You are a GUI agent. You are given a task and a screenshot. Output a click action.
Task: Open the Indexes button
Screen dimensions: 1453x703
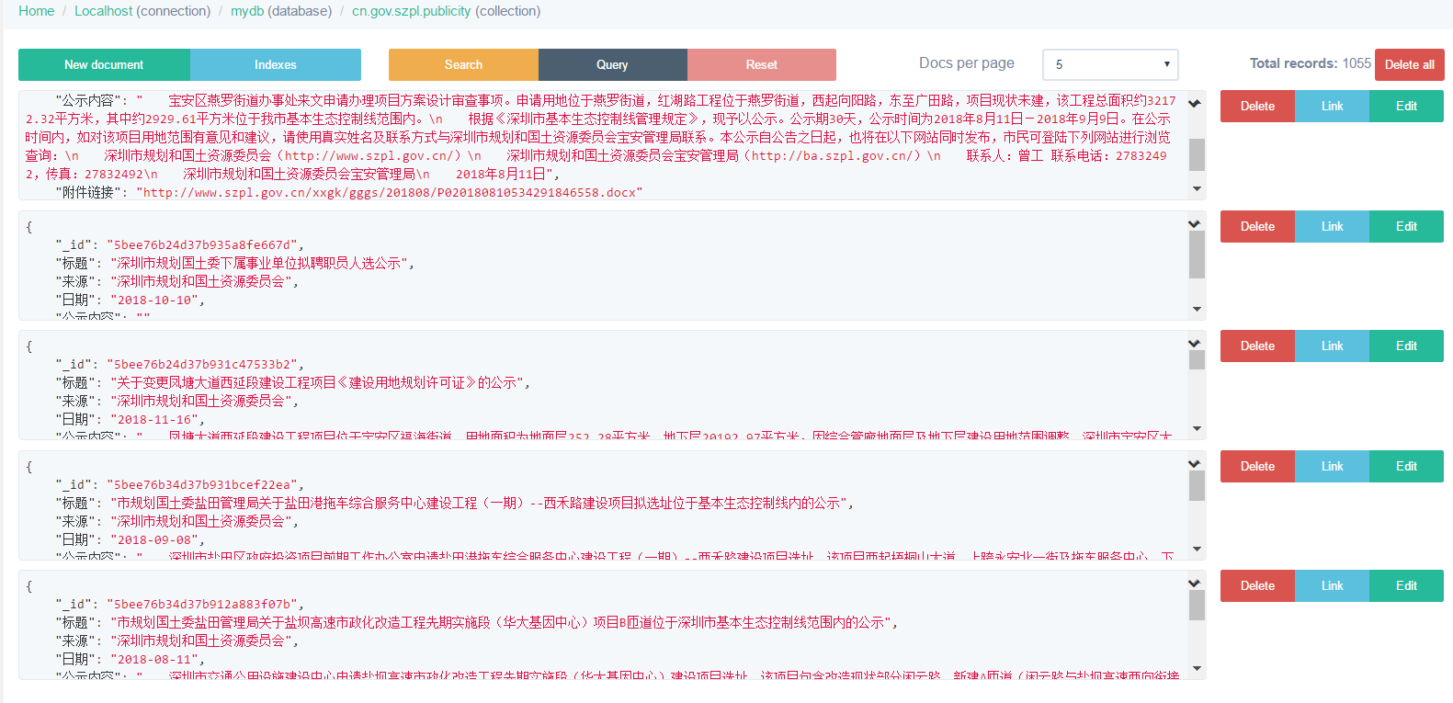click(276, 64)
